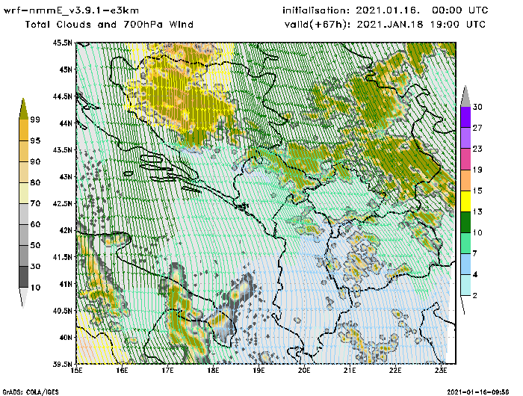Click the '43.5N' latitude label
This screenshot has width=523, height=396.
pyautogui.click(x=62, y=149)
